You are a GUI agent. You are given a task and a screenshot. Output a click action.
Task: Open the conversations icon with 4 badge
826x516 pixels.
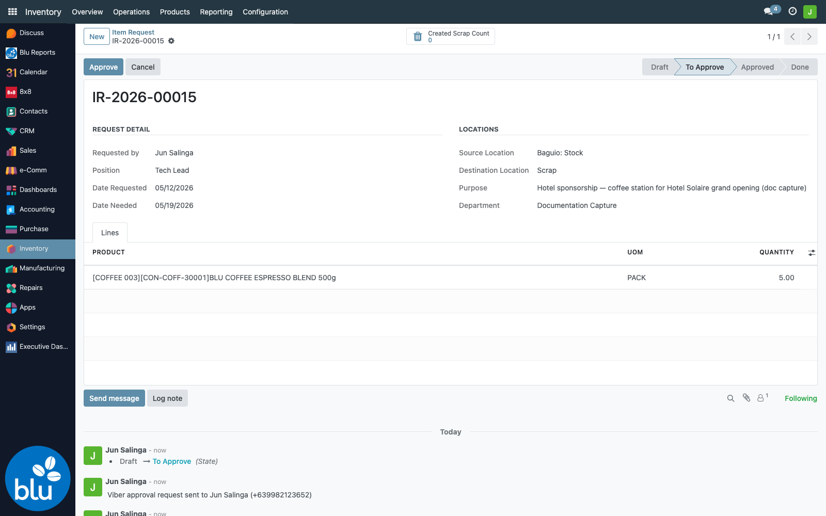[771, 11]
